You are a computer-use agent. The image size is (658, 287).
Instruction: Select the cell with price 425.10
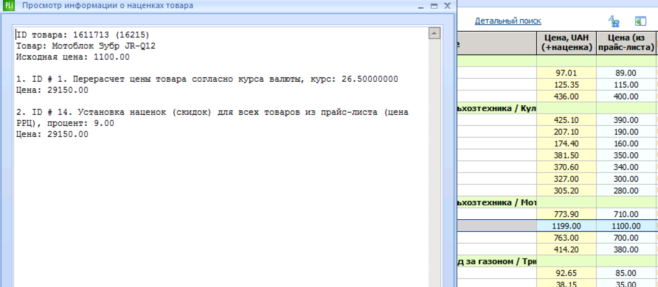click(567, 120)
